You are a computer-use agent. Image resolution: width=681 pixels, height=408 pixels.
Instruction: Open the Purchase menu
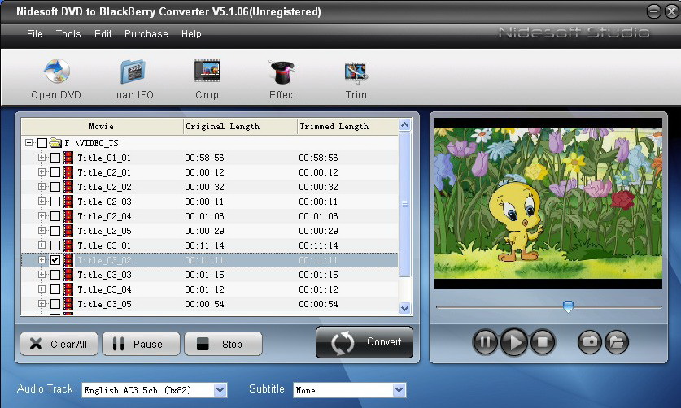tap(146, 34)
